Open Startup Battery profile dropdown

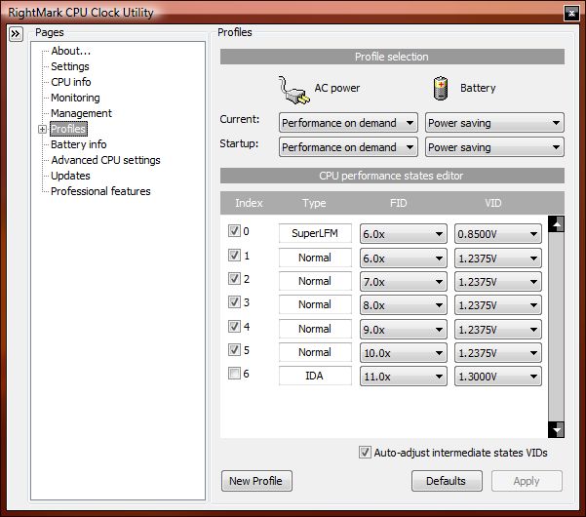(x=494, y=147)
